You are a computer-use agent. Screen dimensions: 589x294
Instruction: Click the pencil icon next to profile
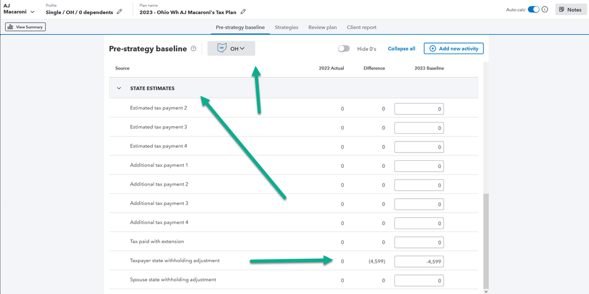(120, 12)
